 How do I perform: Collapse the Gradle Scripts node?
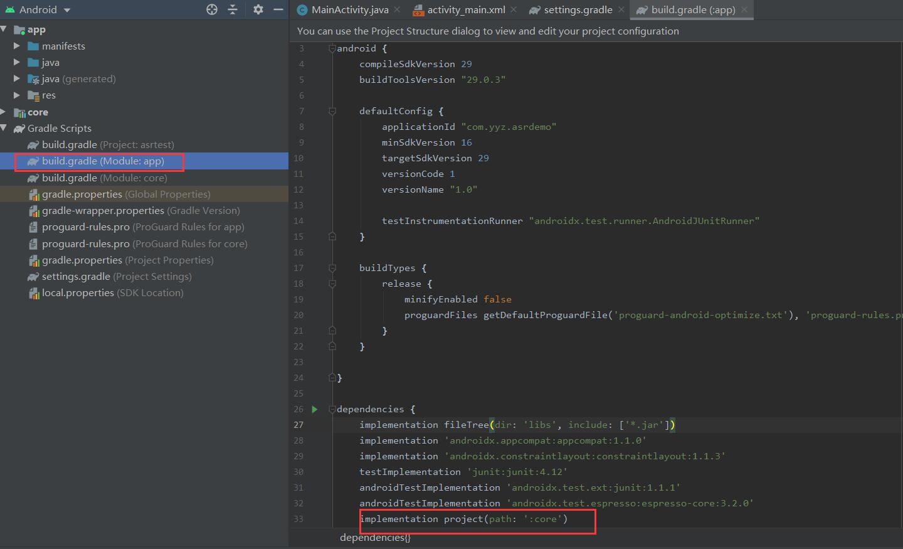point(4,128)
